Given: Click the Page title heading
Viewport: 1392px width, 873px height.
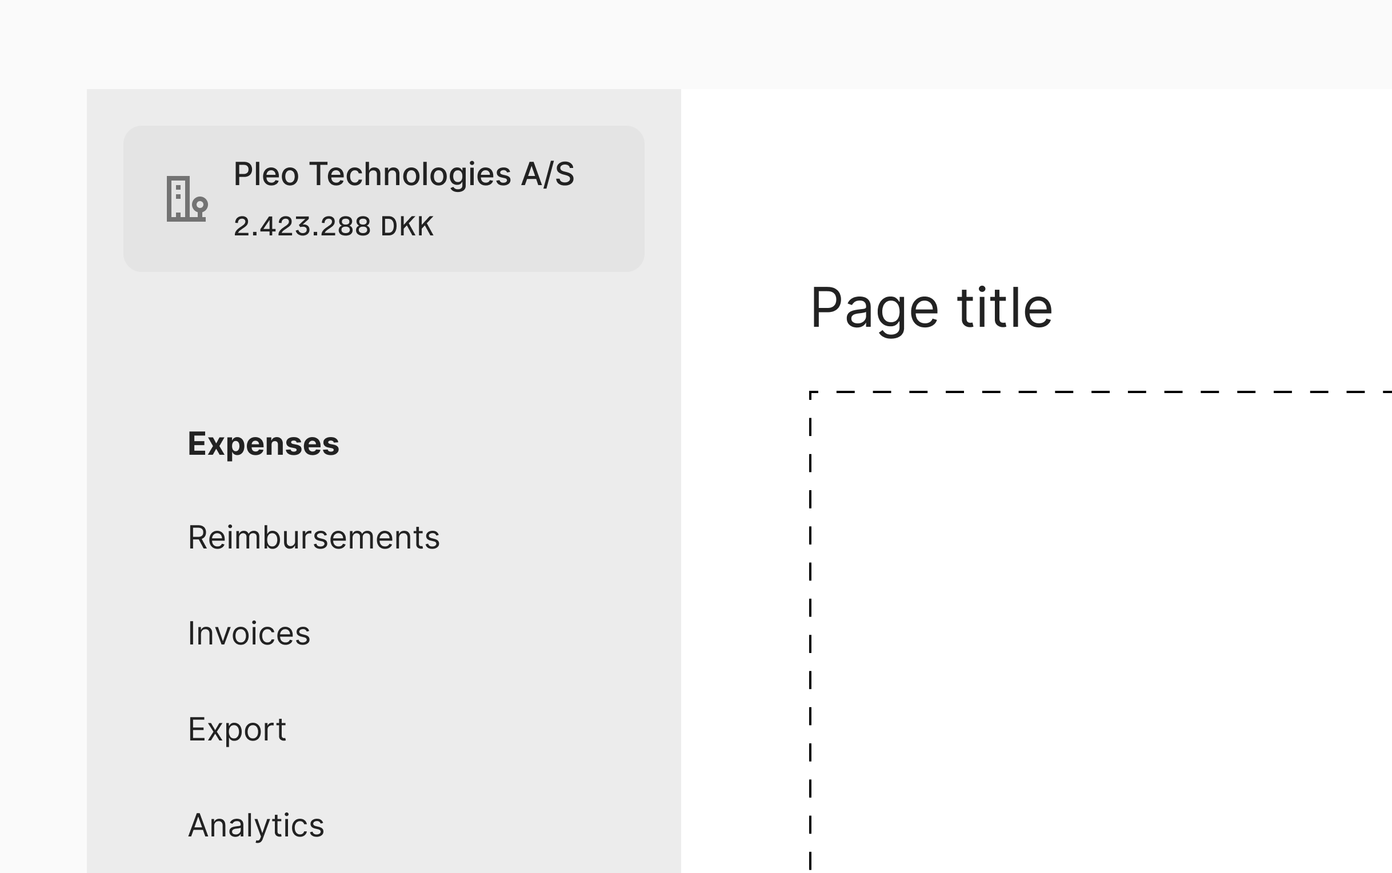Looking at the screenshot, I should pos(931,309).
